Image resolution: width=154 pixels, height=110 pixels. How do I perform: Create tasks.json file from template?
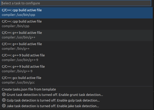(29, 89)
